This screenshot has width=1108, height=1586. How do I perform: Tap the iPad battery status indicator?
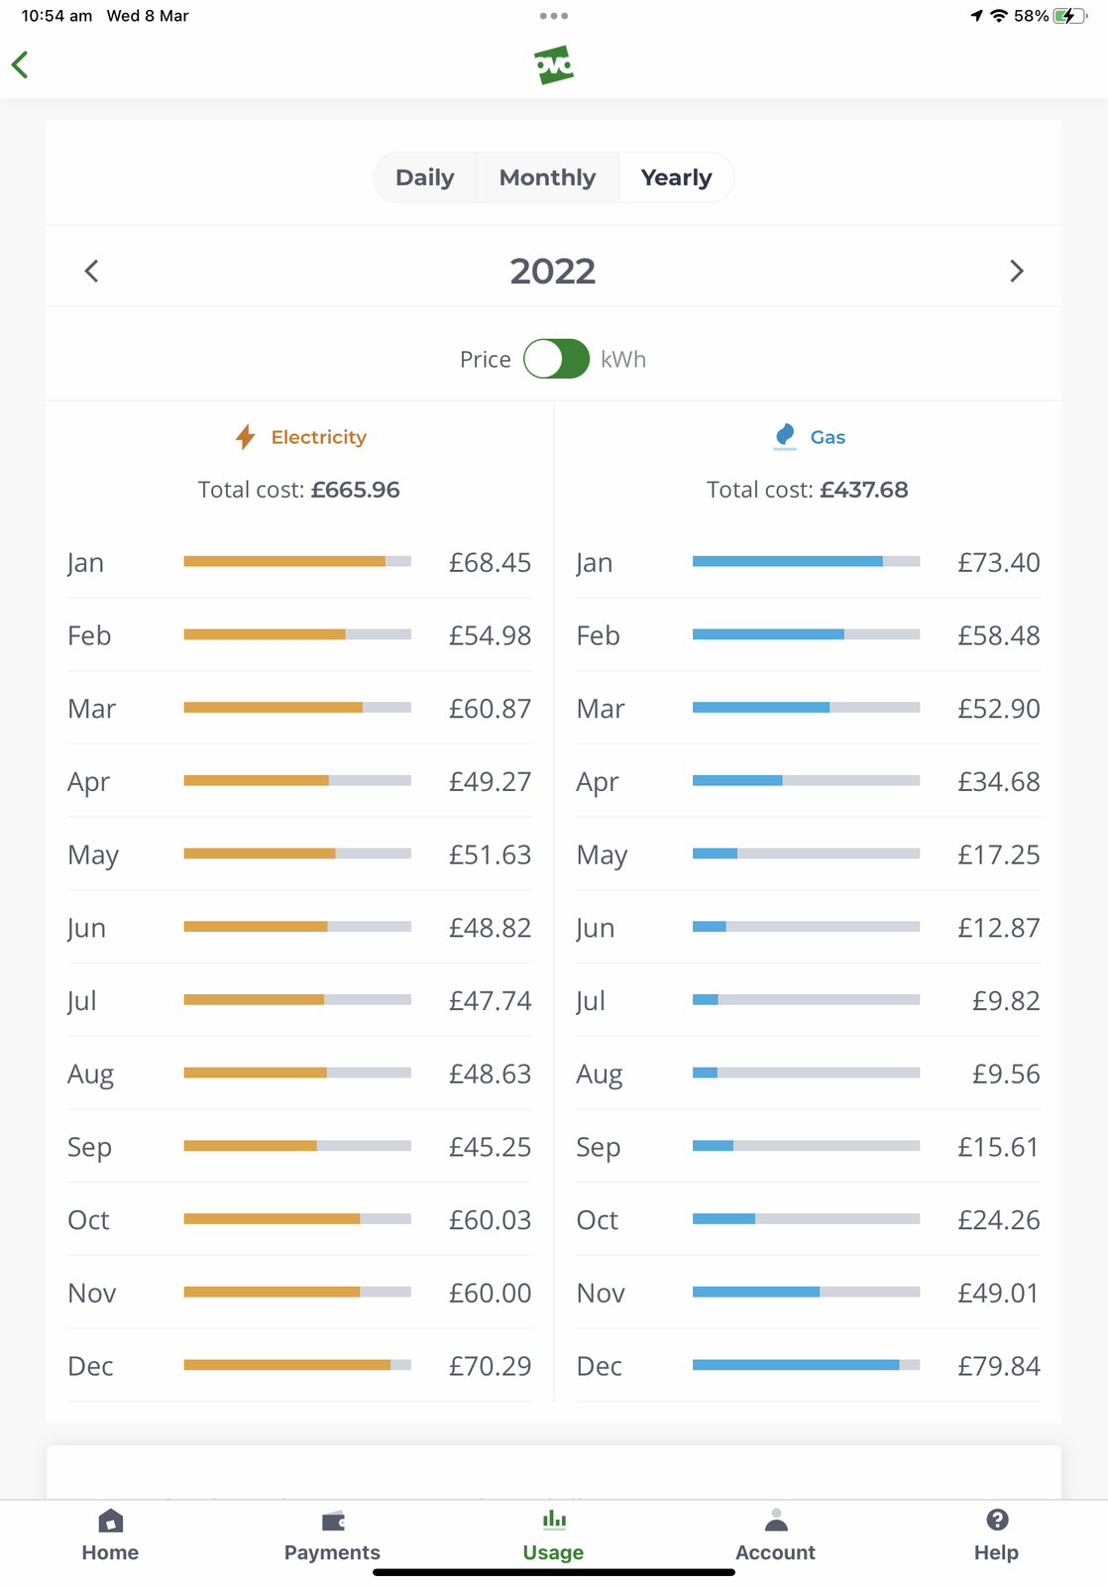click(1069, 16)
